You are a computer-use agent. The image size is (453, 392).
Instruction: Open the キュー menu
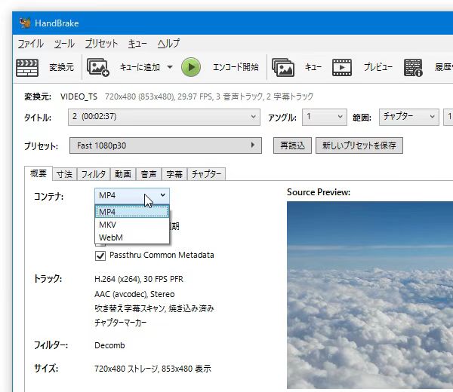[137, 44]
